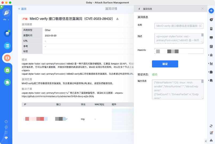Click the 组件 component column header
The height and width of the screenshot is (144, 215).
pos(114,104)
